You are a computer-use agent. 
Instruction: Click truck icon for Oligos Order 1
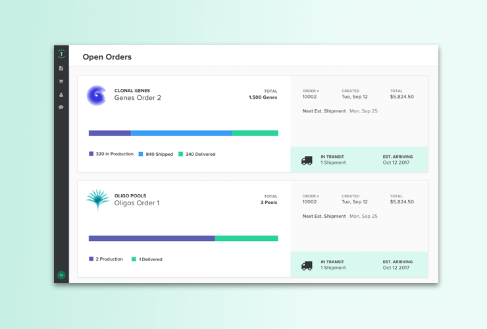click(307, 266)
